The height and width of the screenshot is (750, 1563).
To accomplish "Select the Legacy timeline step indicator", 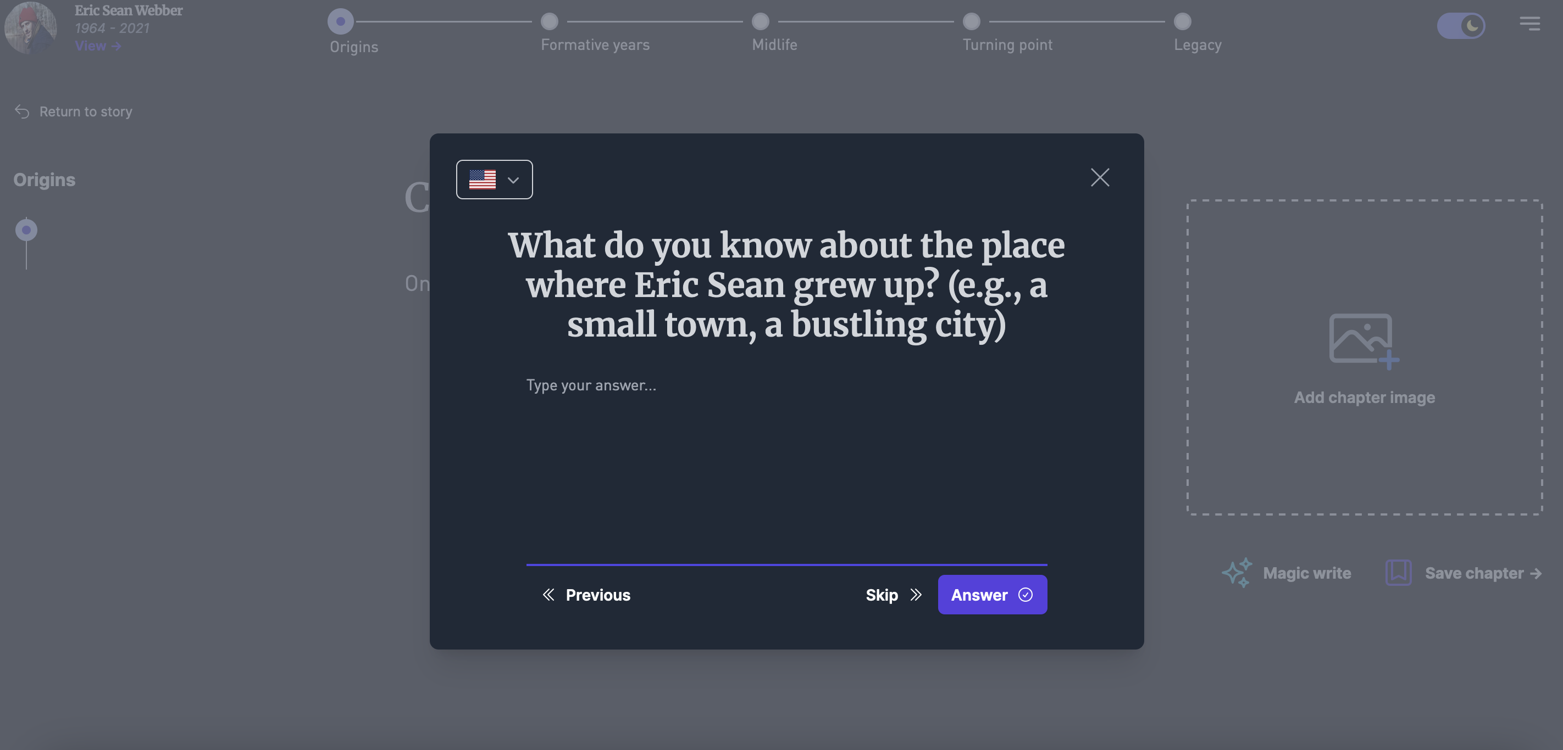I will 1182,21.
